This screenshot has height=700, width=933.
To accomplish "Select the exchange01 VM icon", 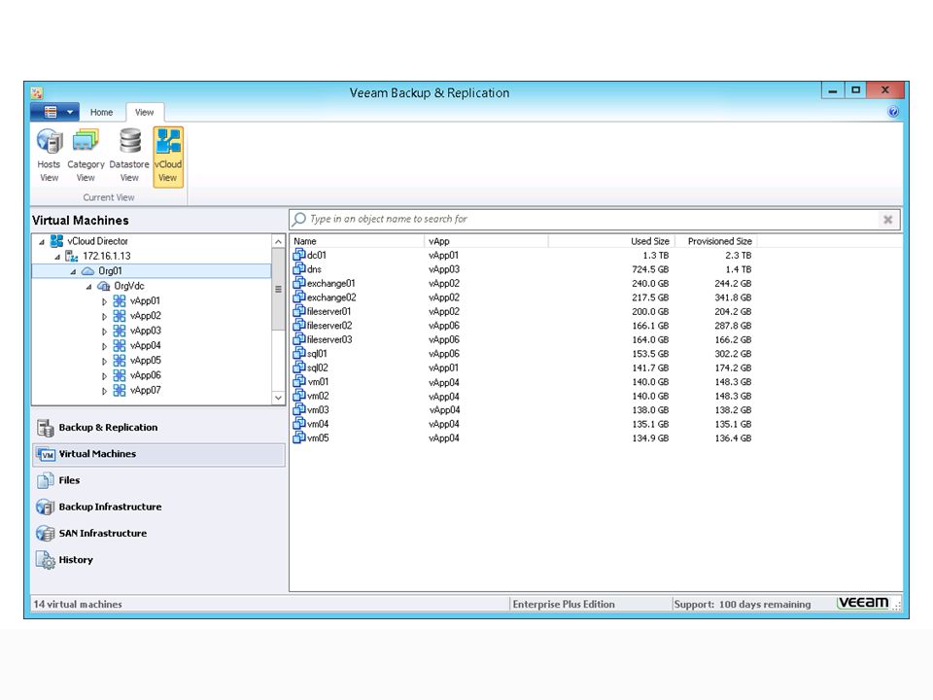I will click(298, 283).
